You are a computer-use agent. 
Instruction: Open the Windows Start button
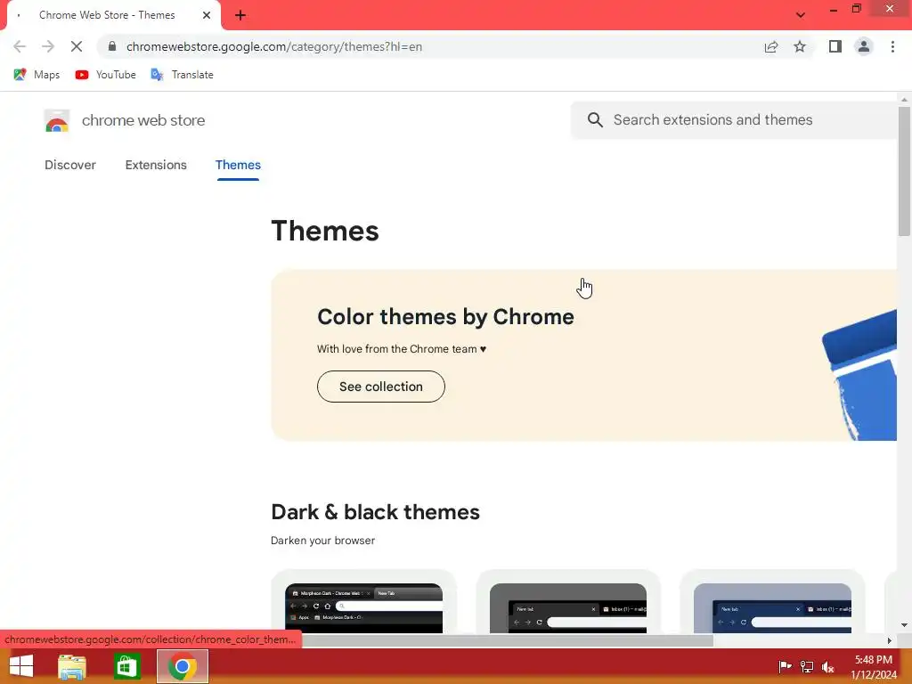click(21, 666)
